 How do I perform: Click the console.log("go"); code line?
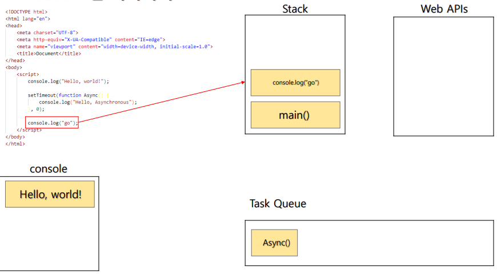pyautogui.click(x=53, y=123)
